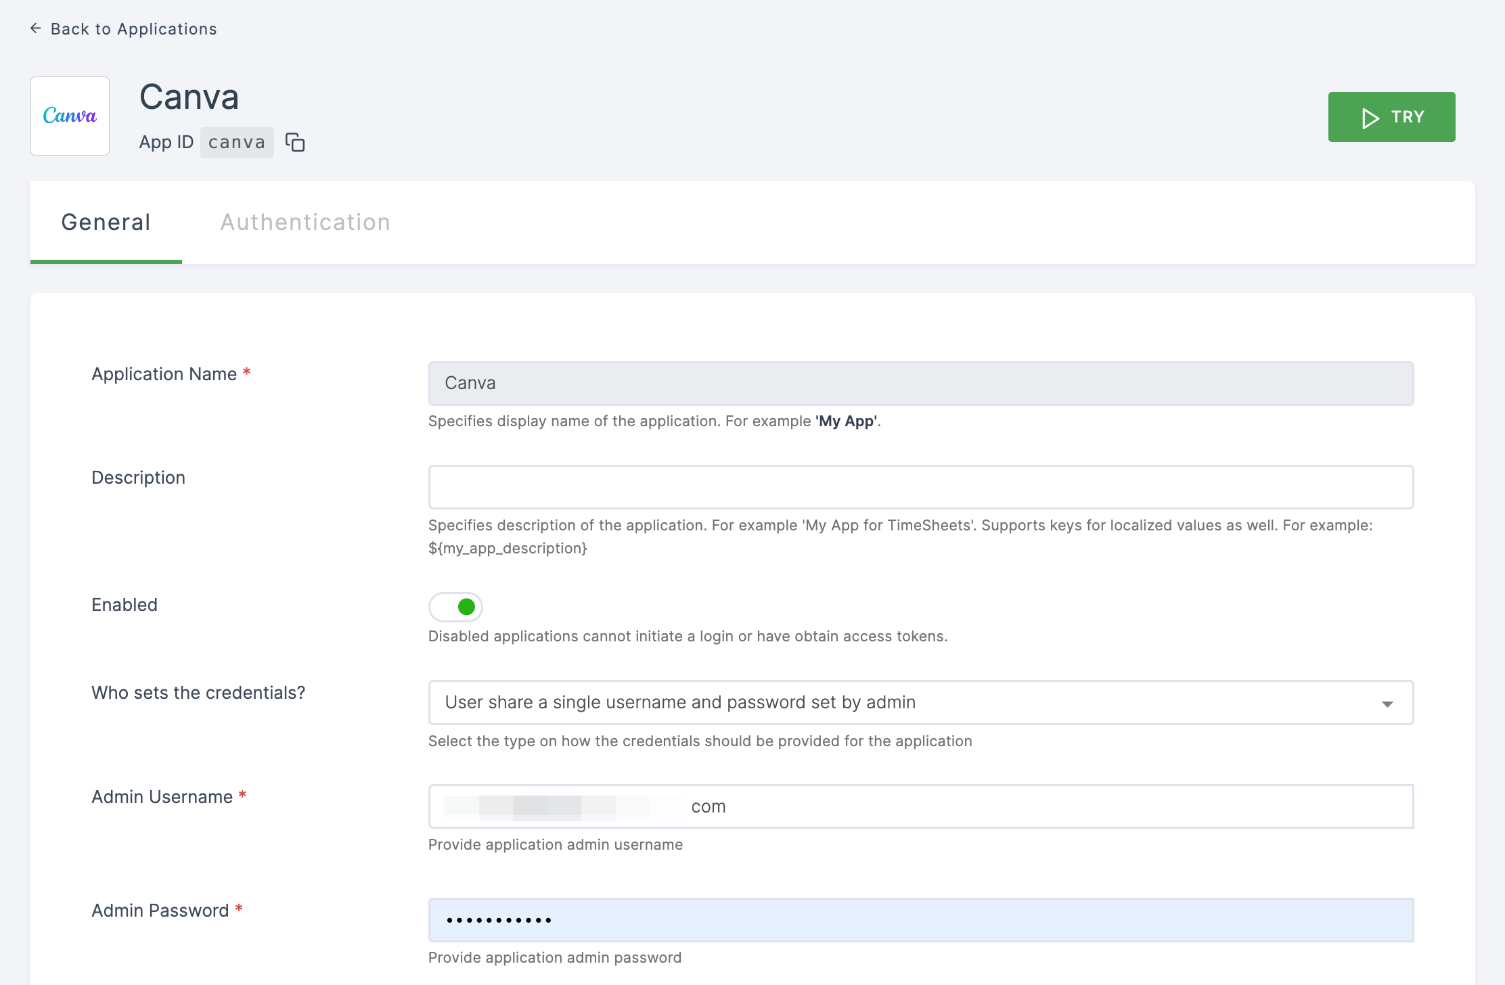Click the 'Select the type on how' hint
This screenshot has height=985, width=1505.
(x=700, y=741)
